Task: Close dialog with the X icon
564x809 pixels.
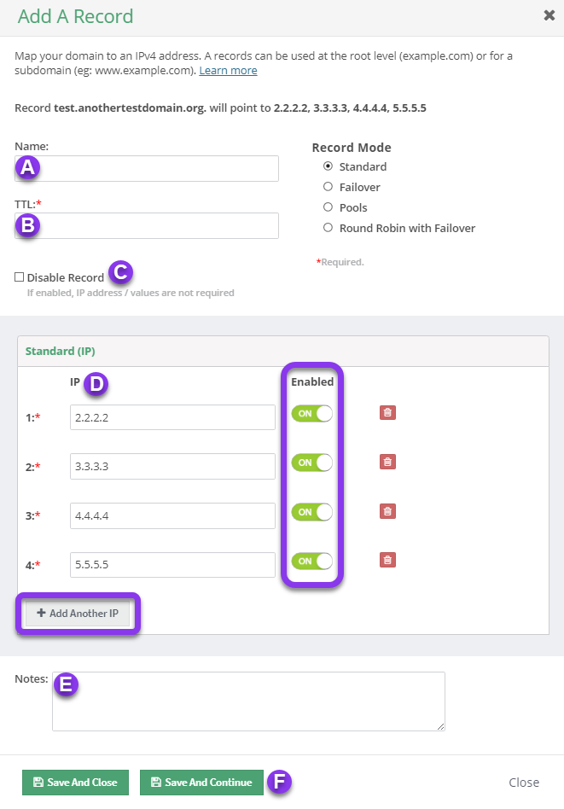Action: coord(549,15)
